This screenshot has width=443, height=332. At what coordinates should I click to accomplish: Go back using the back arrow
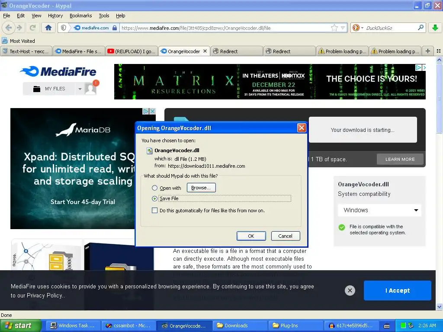(x=9, y=28)
